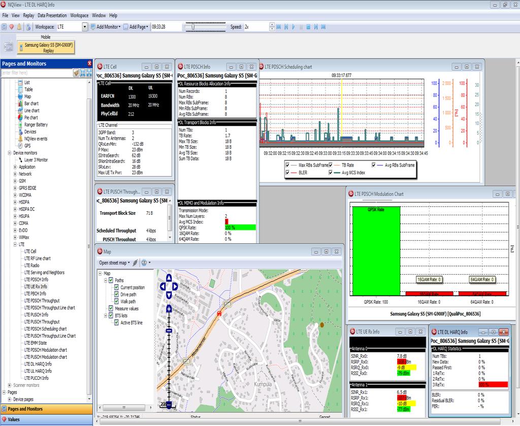Click the monitor filter input field
The width and height of the screenshot is (520, 426).
tap(37, 73)
